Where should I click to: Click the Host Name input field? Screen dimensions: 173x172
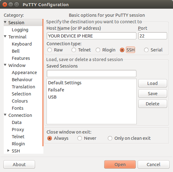[91, 36]
